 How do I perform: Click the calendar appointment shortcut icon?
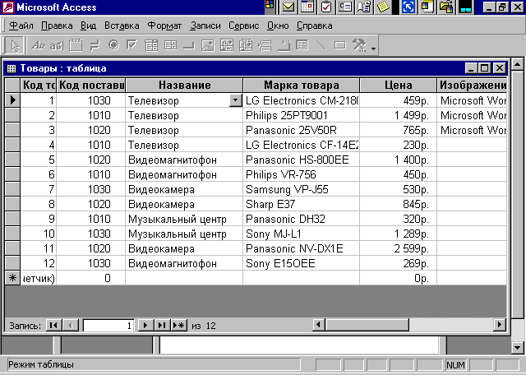(307, 7)
